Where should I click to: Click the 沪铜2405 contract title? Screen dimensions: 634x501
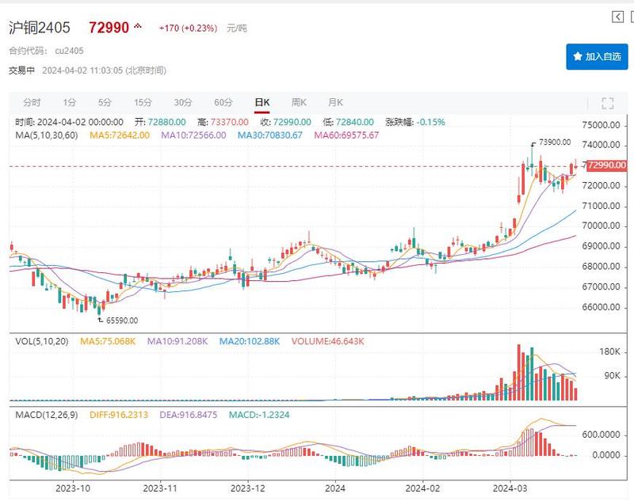coord(40,28)
